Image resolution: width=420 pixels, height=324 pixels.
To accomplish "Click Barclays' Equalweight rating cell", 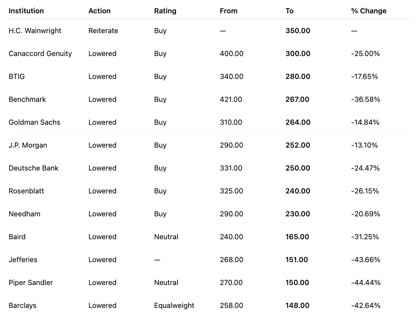I will point(174,306).
